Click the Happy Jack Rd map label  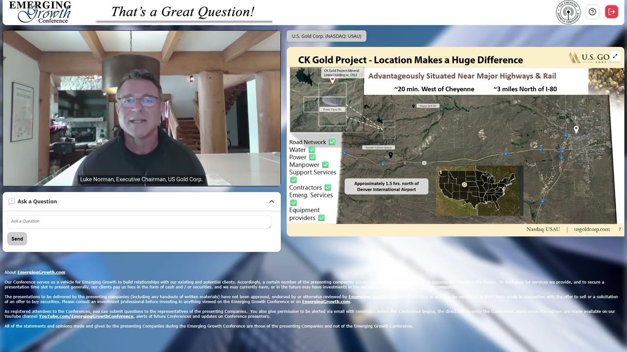428,106
